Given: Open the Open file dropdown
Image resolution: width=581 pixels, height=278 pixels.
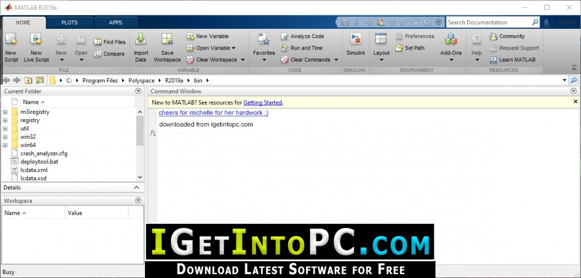Looking at the screenshot, I should 81,60.
